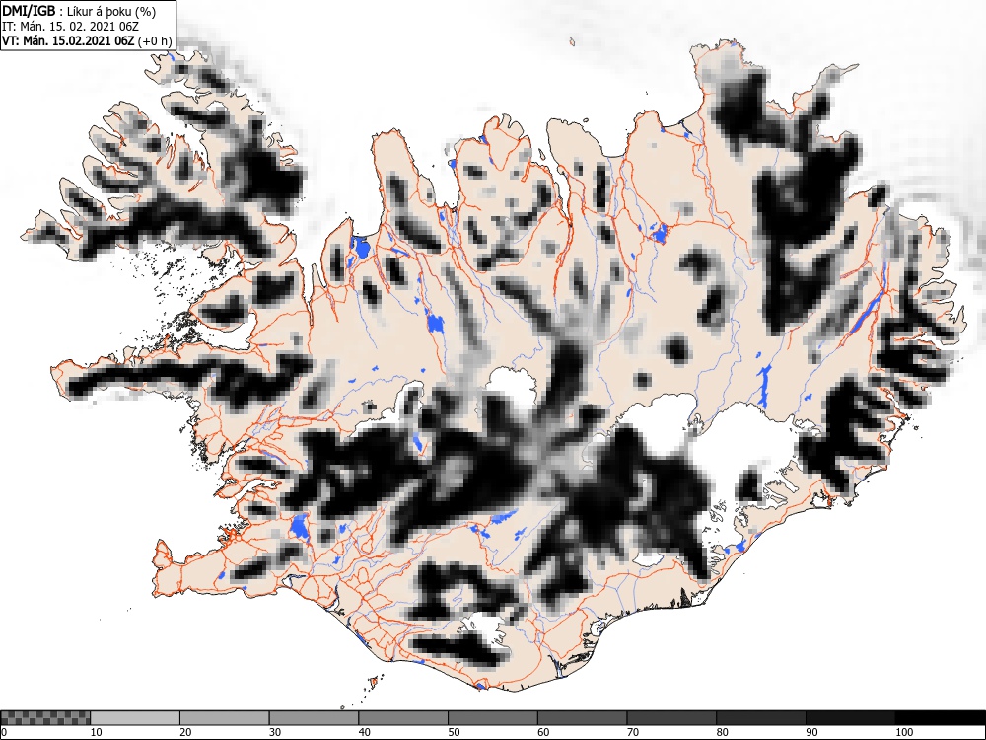Viewport: 986px width, 740px height.
Task: Select the checkered 0–10 legend swatch
Action: pos(45,718)
